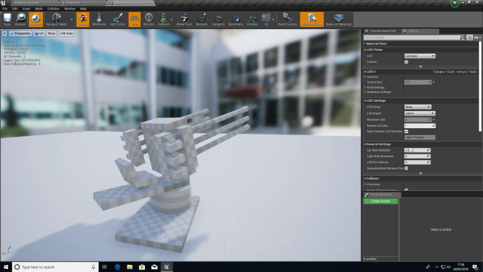Enable Generate Mesh Distance Field checkbox
Screen dimensions: 483x272
406,168
